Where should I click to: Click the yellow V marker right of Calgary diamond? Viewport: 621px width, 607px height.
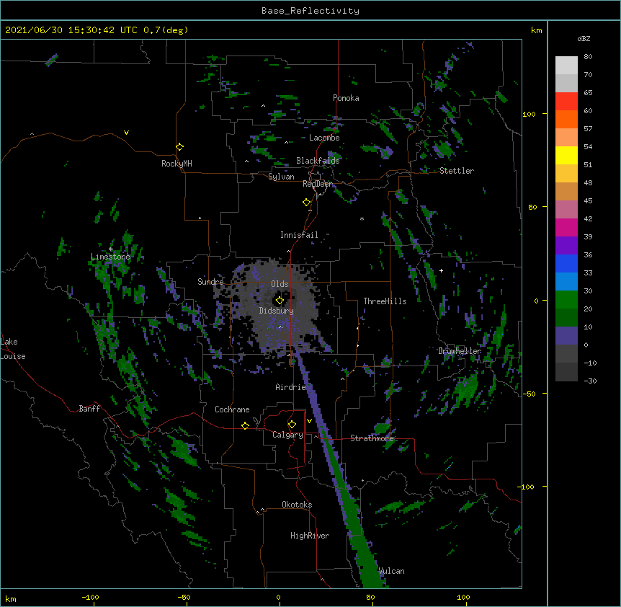pyautogui.click(x=309, y=421)
